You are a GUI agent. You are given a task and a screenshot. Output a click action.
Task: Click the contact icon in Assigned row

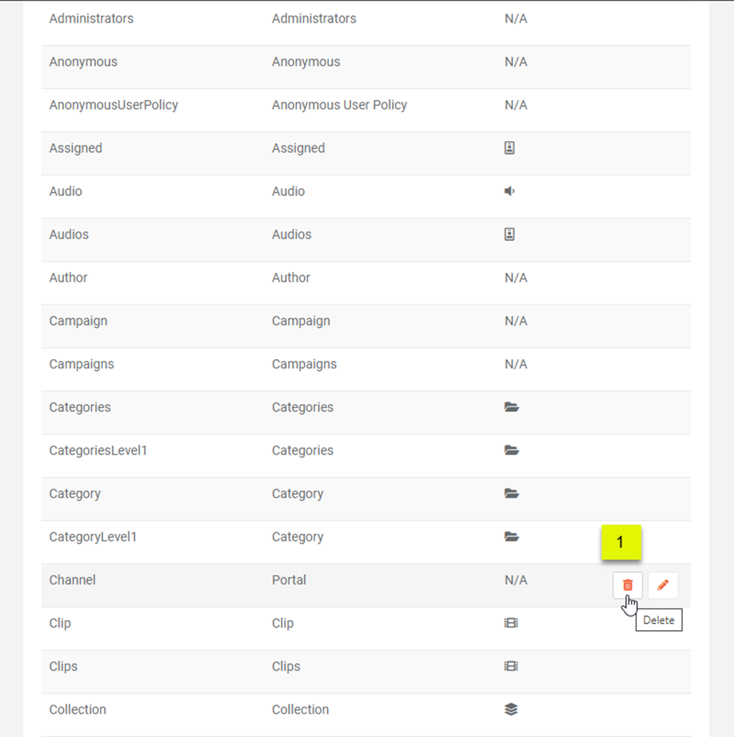point(510,148)
